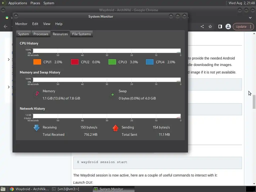The width and height of the screenshot is (256, 192).
Task: Click the show desktop icon in taskbar
Action: [3, 189]
